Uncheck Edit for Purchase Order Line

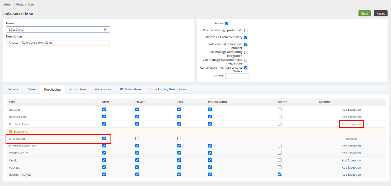(179, 146)
